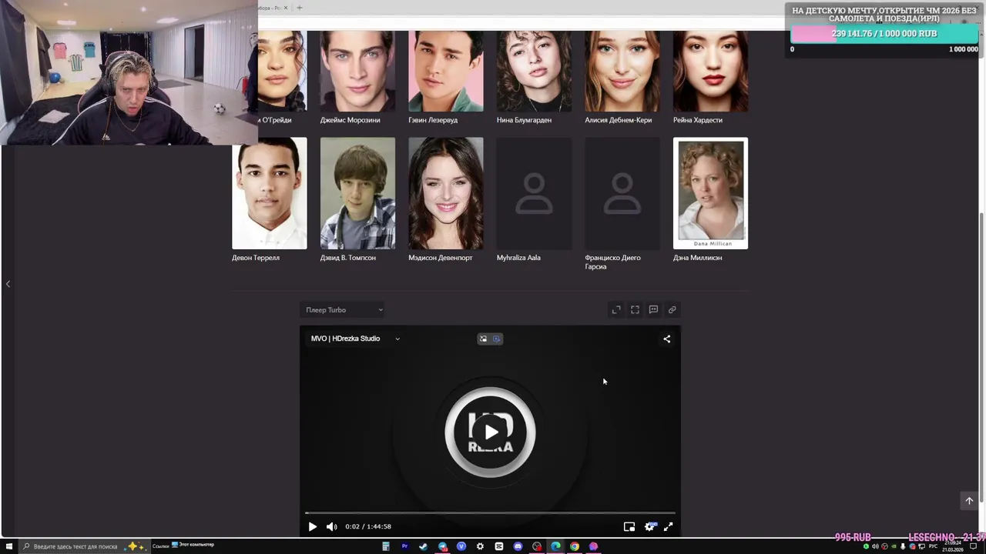The height and width of the screenshot is (554, 986).
Task: Play the video with the large center button
Action: [490, 432]
